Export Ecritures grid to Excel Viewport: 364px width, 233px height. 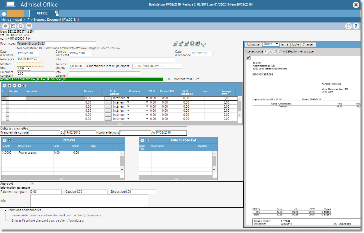9,140
